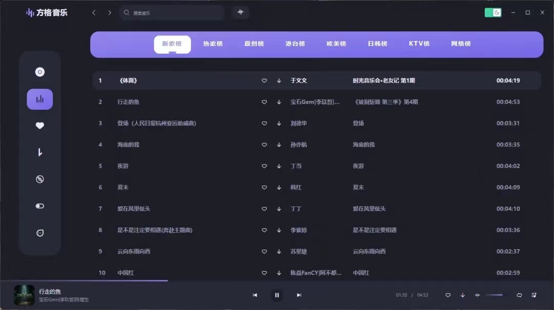Viewport: 554px width, 310px height.
Task: Click the audio waveform icon beside search
Action: point(240,12)
